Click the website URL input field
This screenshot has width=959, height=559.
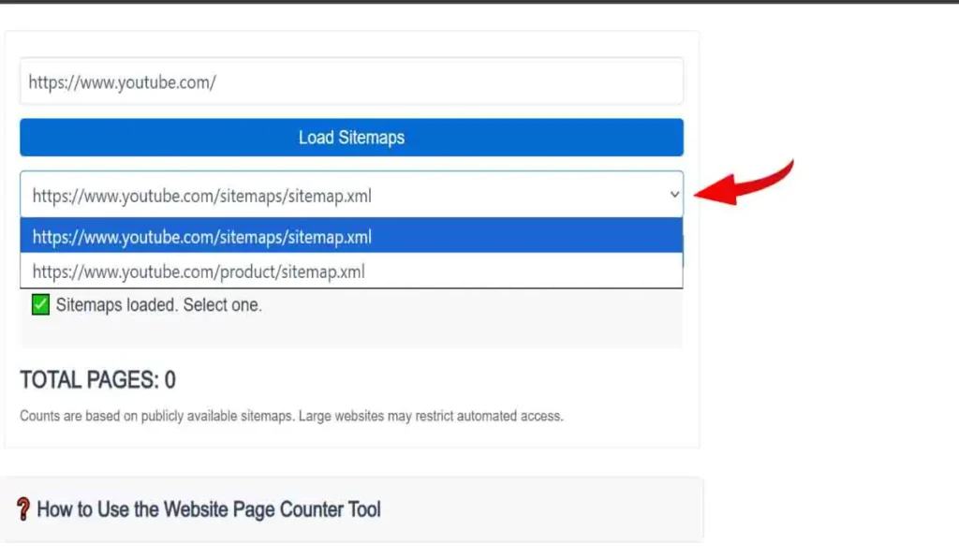(351, 81)
